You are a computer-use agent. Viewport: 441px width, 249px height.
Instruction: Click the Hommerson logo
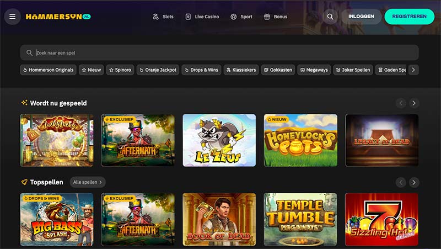pos(58,17)
